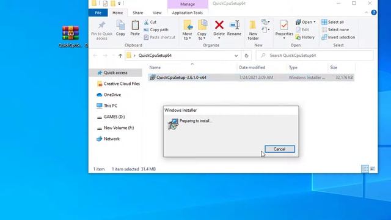This screenshot has height=220, width=391.
Task: Open Explorer Help icon
Action: click(373, 12)
